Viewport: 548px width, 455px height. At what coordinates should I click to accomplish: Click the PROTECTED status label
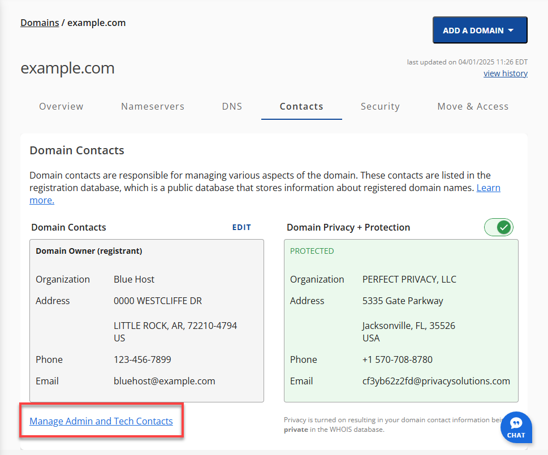[312, 250]
